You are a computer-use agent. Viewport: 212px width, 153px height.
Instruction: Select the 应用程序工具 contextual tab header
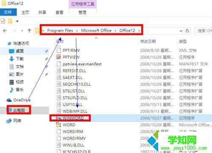pyautogui.click(x=83, y=4)
